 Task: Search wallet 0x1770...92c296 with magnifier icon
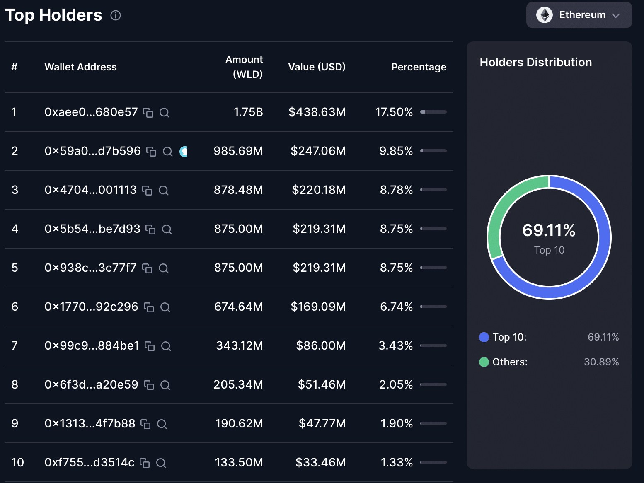[x=165, y=307]
